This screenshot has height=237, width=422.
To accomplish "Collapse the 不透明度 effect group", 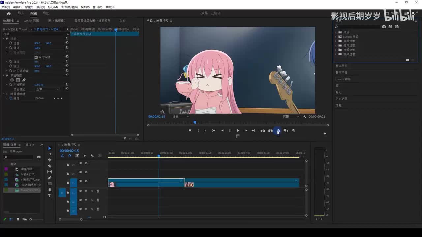I will (3, 75).
